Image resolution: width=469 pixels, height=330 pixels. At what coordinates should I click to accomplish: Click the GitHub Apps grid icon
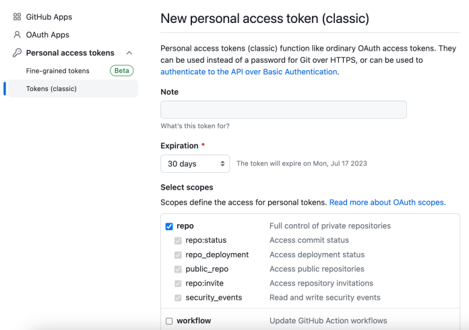[x=18, y=17]
